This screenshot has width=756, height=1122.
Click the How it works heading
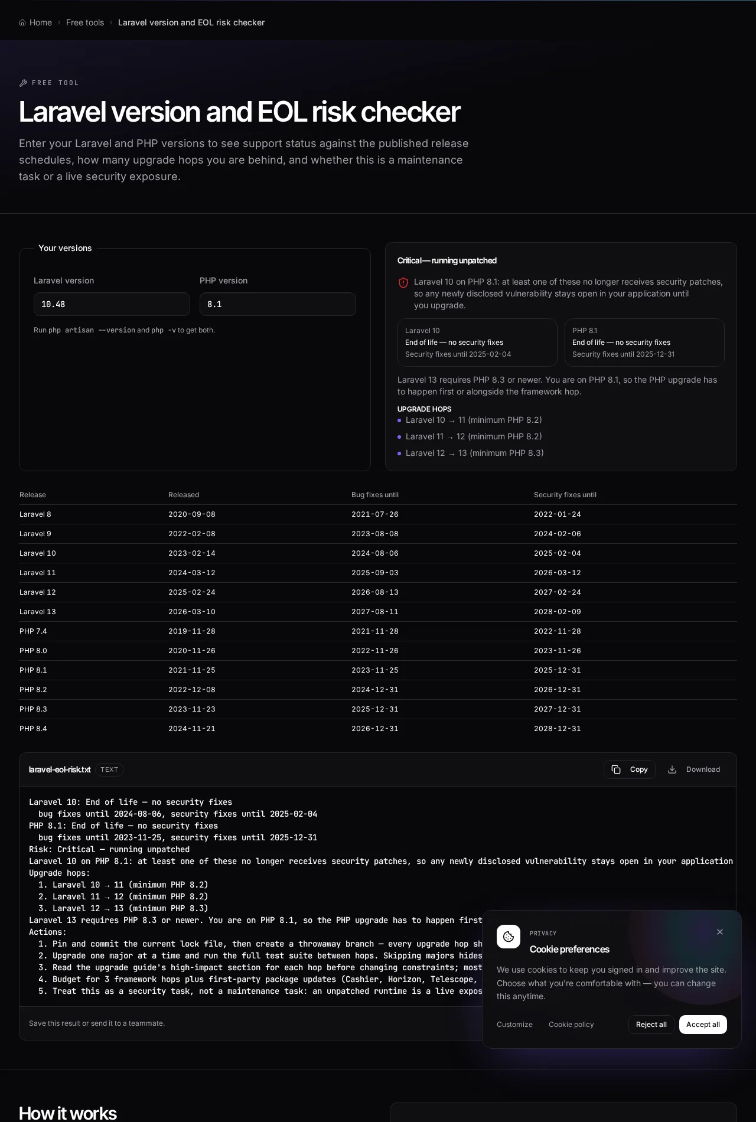[x=68, y=1113]
